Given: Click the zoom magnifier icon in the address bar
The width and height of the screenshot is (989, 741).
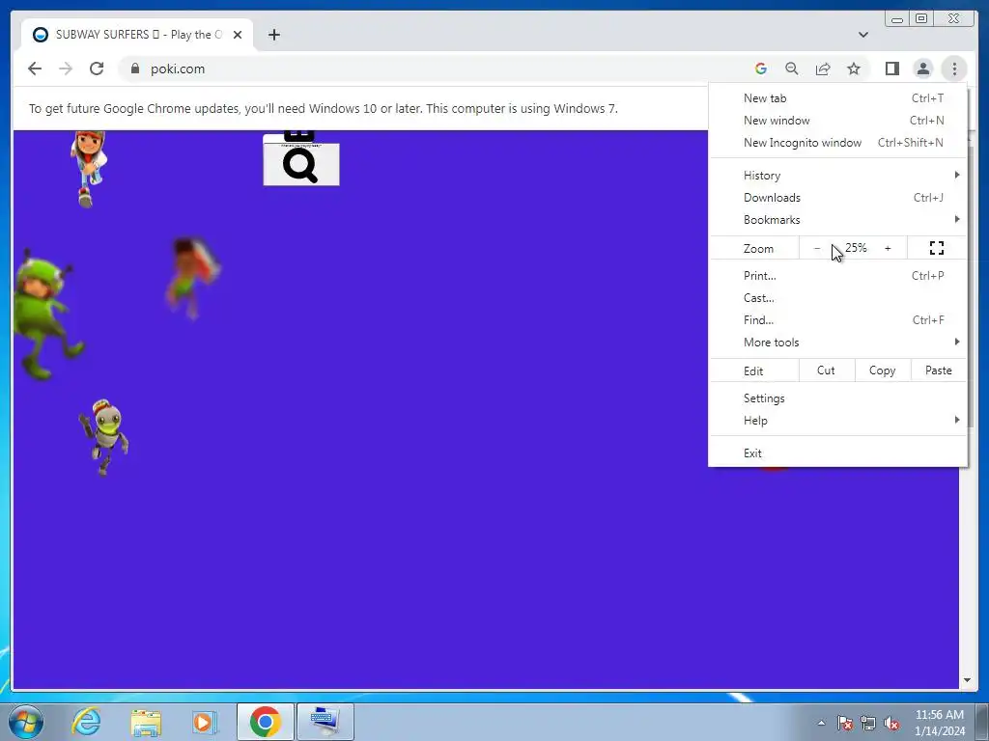Looking at the screenshot, I should click(x=792, y=69).
